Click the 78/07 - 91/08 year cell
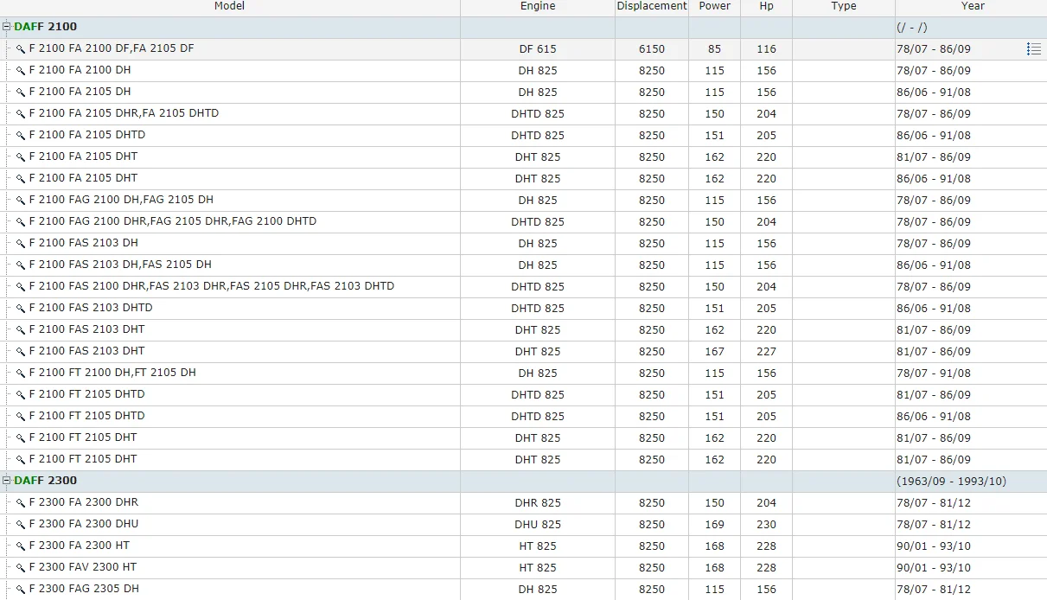1047x600 pixels. coord(934,373)
